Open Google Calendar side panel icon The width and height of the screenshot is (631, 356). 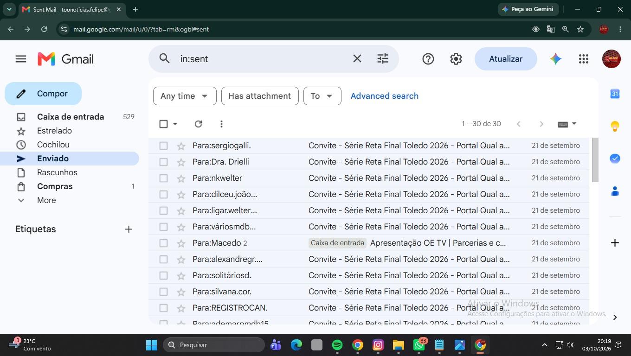pyautogui.click(x=615, y=94)
